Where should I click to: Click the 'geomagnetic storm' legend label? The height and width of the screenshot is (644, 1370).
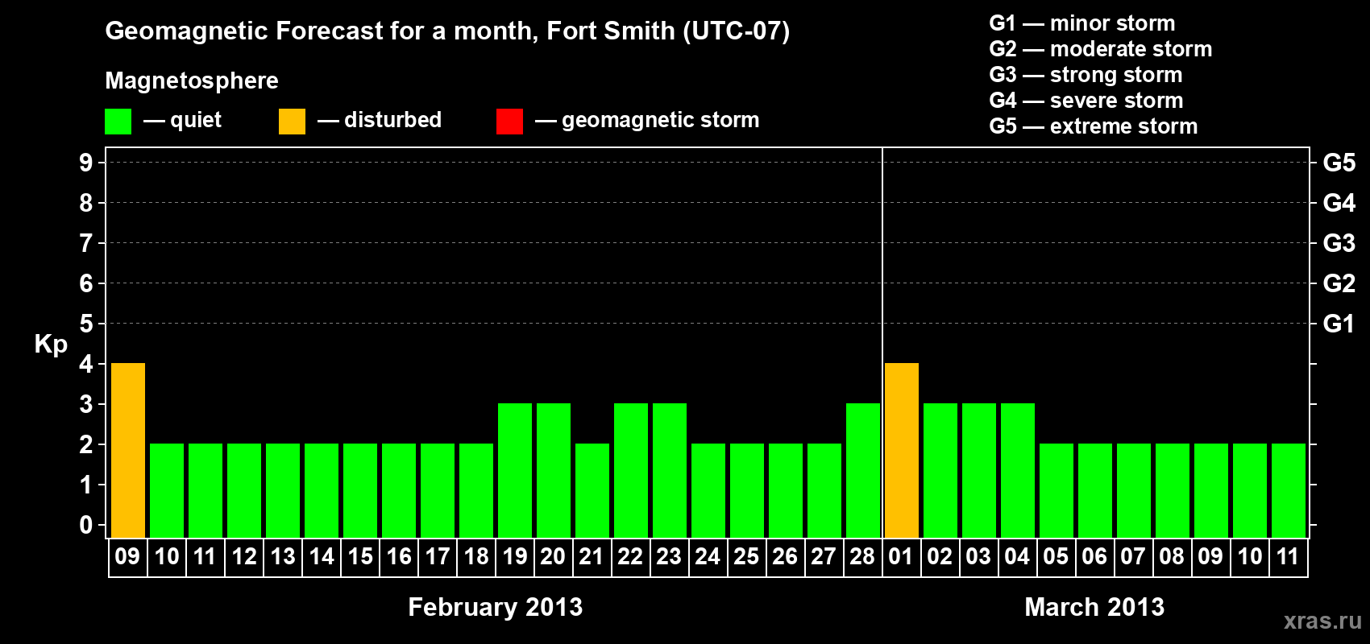click(661, 120)
